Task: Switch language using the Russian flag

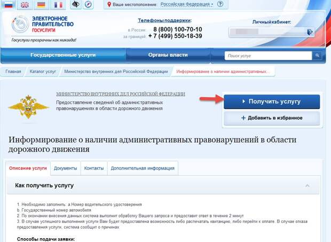Action: [x=9, y=5]
